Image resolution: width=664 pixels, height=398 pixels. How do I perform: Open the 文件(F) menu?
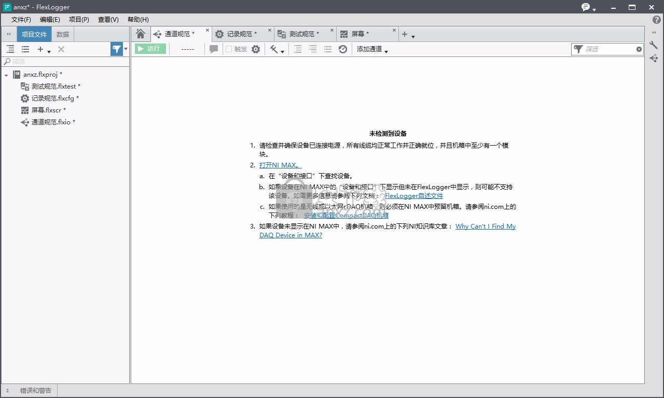point(21,20)
